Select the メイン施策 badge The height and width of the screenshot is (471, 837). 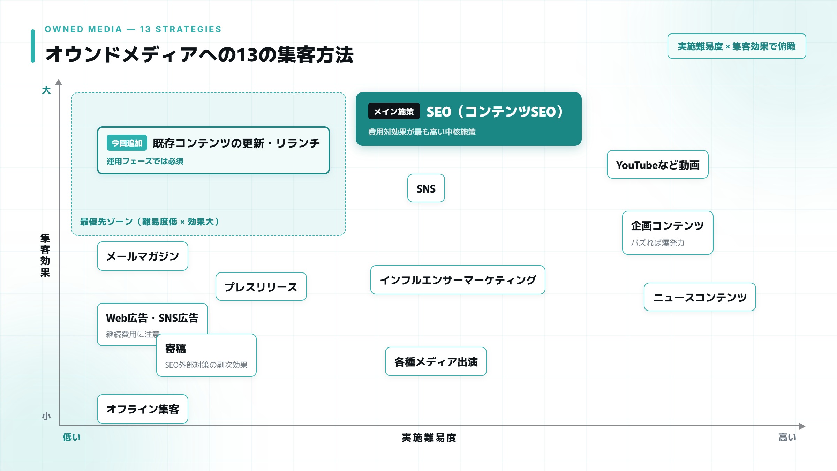[394, 111]
